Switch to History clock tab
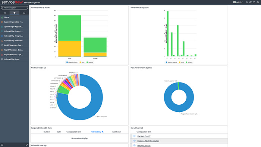 24,13
